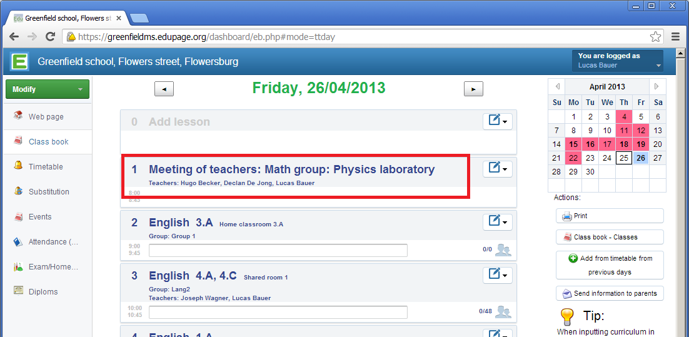
Task: Select April 11 in the calendar
Action: pos(624,131)
